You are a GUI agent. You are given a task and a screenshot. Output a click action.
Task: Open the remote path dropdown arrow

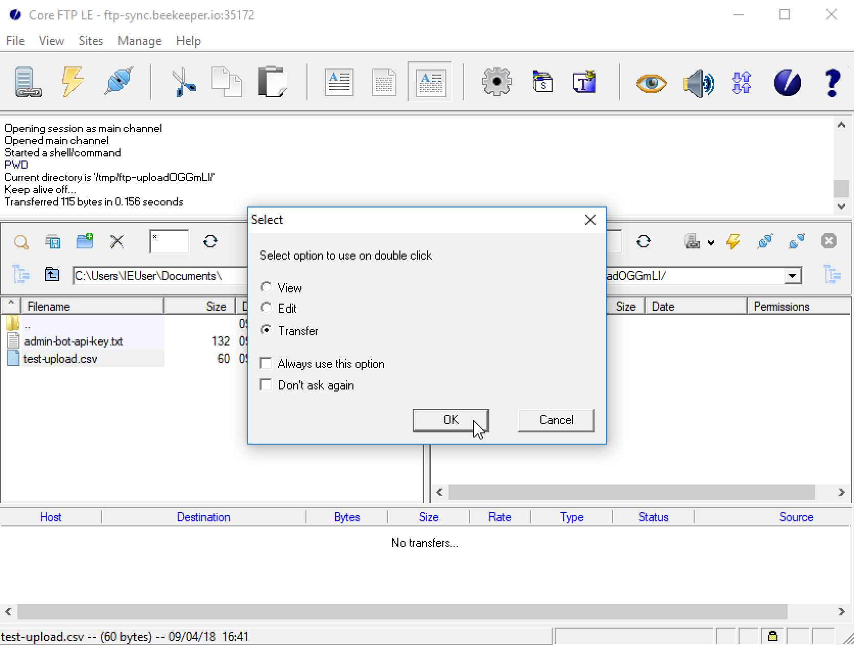click(792, 276)
